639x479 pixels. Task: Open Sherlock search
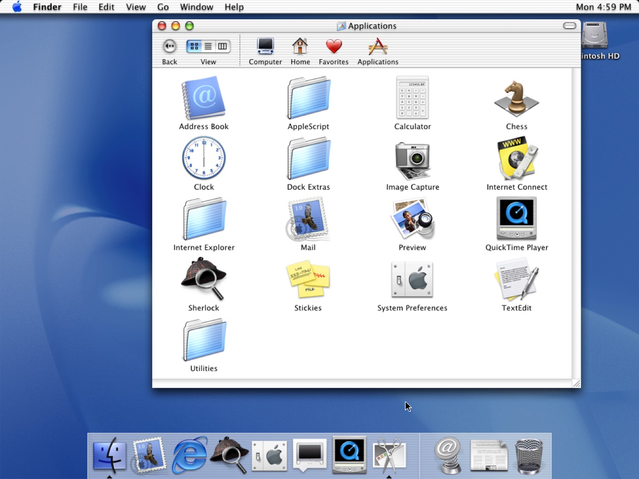point(203,280)
